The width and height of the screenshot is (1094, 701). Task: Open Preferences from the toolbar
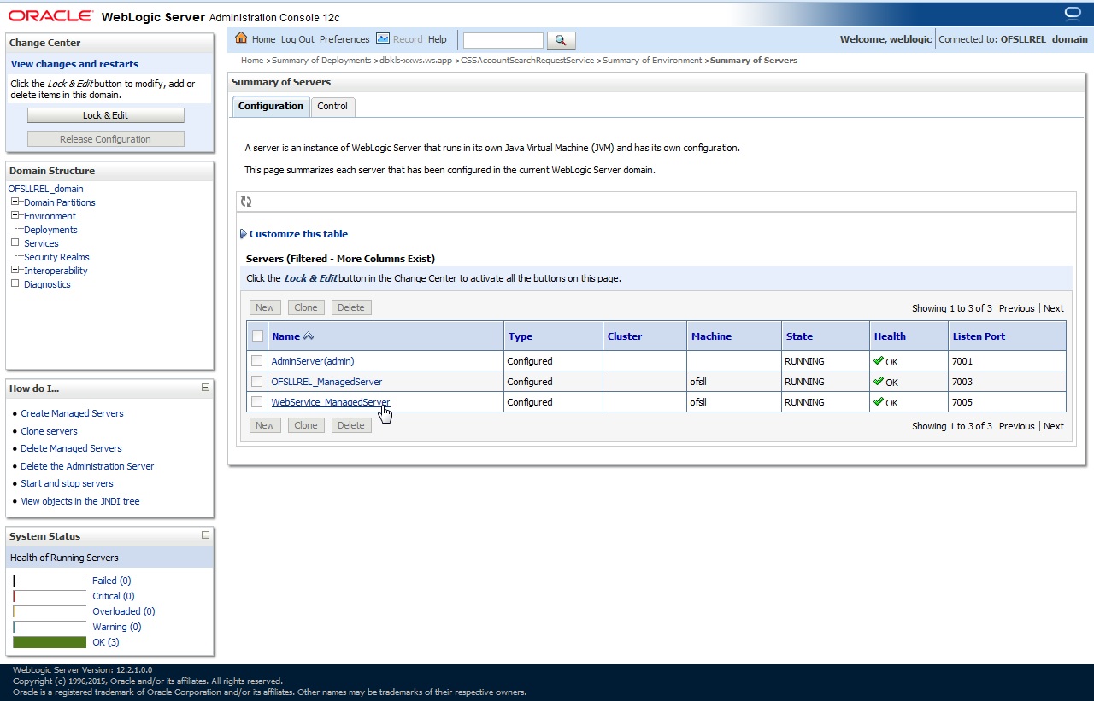tap(344, 39)
